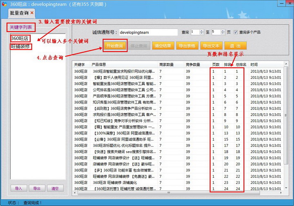294x206 pixels.
Task: Select row 360旺店智能重发求购报价网站优化
Action: coord(178,72)
